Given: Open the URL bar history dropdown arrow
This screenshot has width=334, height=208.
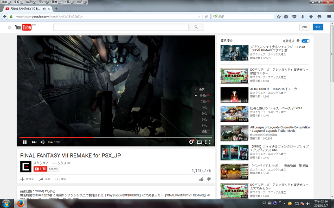Looking at the screenshot, I should [x=199, y=17].
